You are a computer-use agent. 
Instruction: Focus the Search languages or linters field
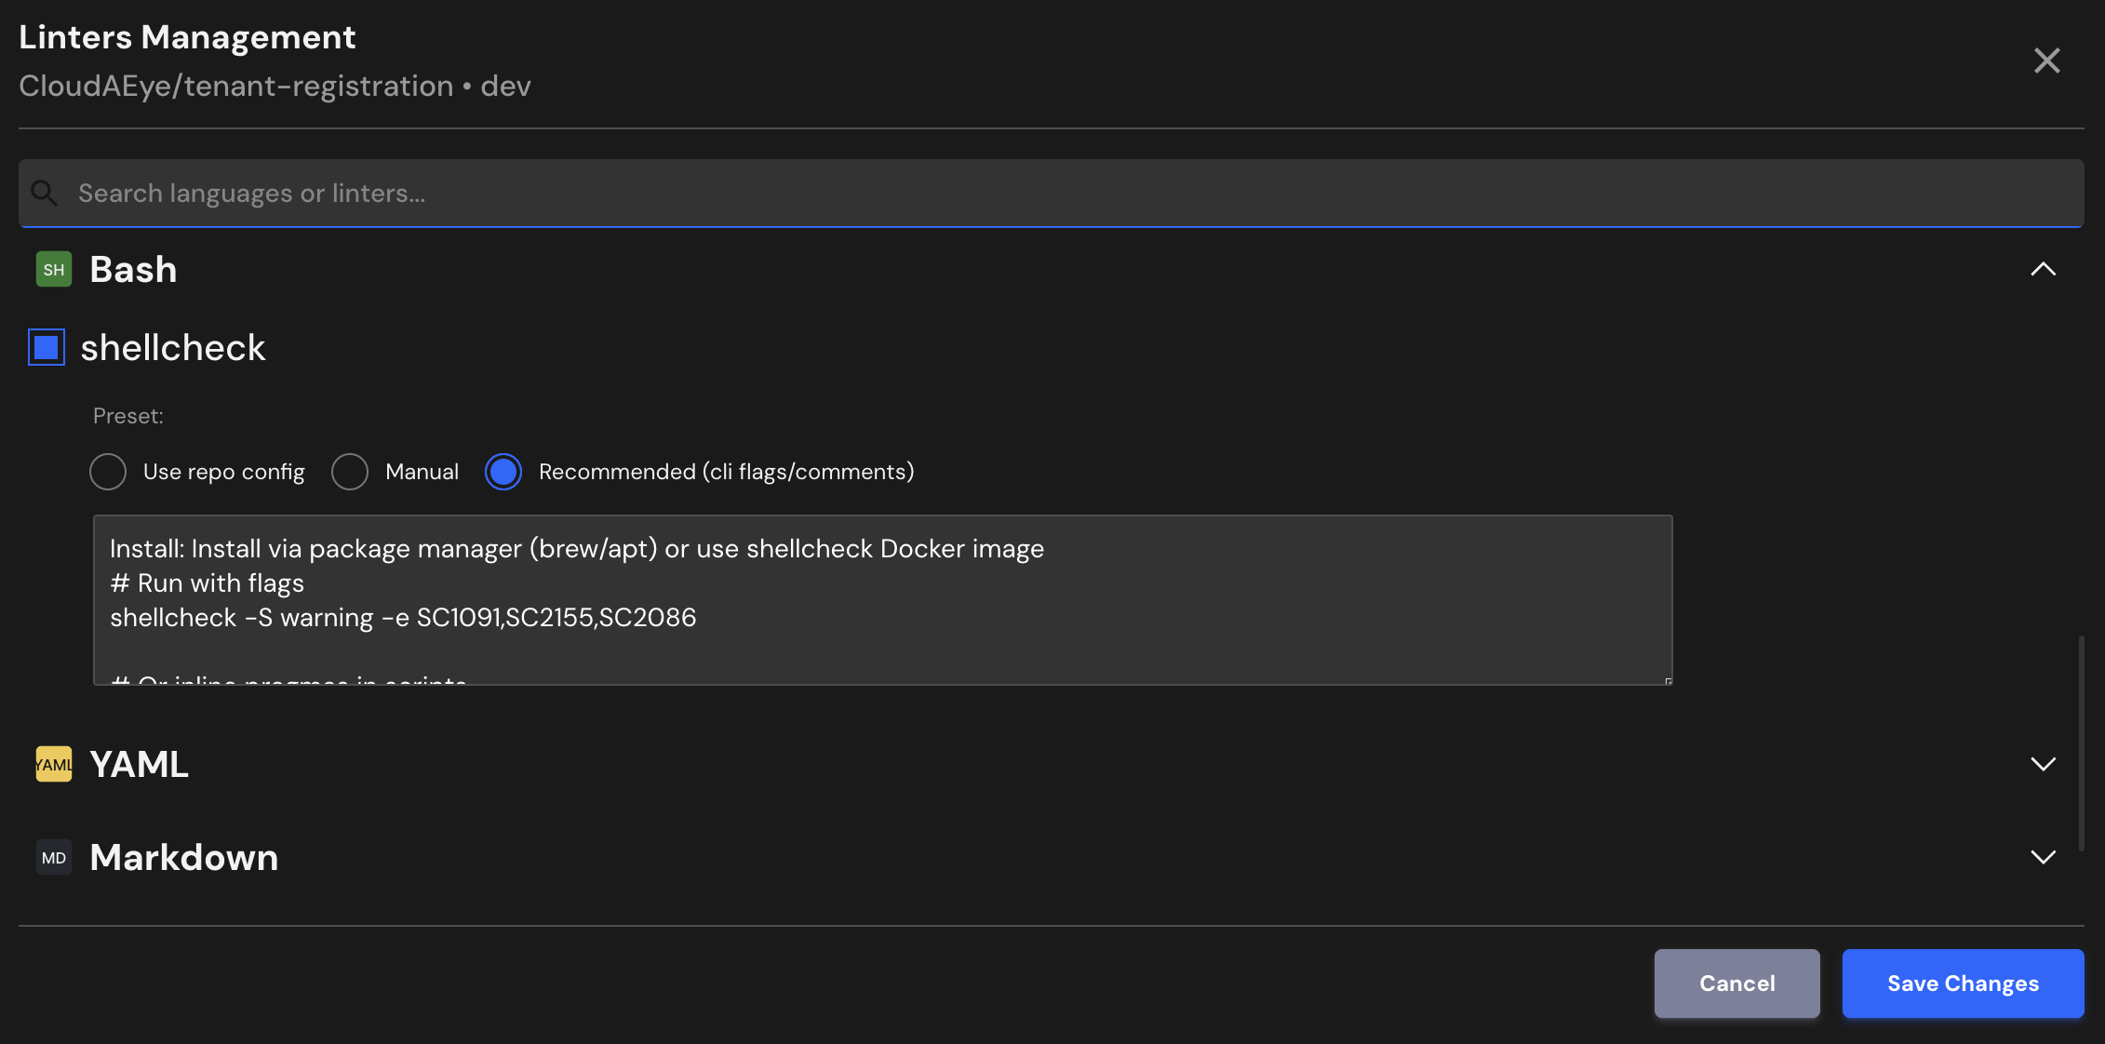pyautogui.click(x=1052, y=193)
